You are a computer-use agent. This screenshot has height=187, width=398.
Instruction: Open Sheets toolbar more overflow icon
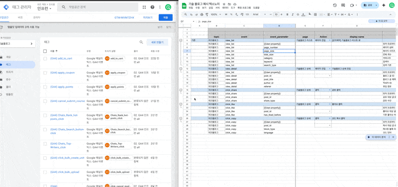(358, 14)
